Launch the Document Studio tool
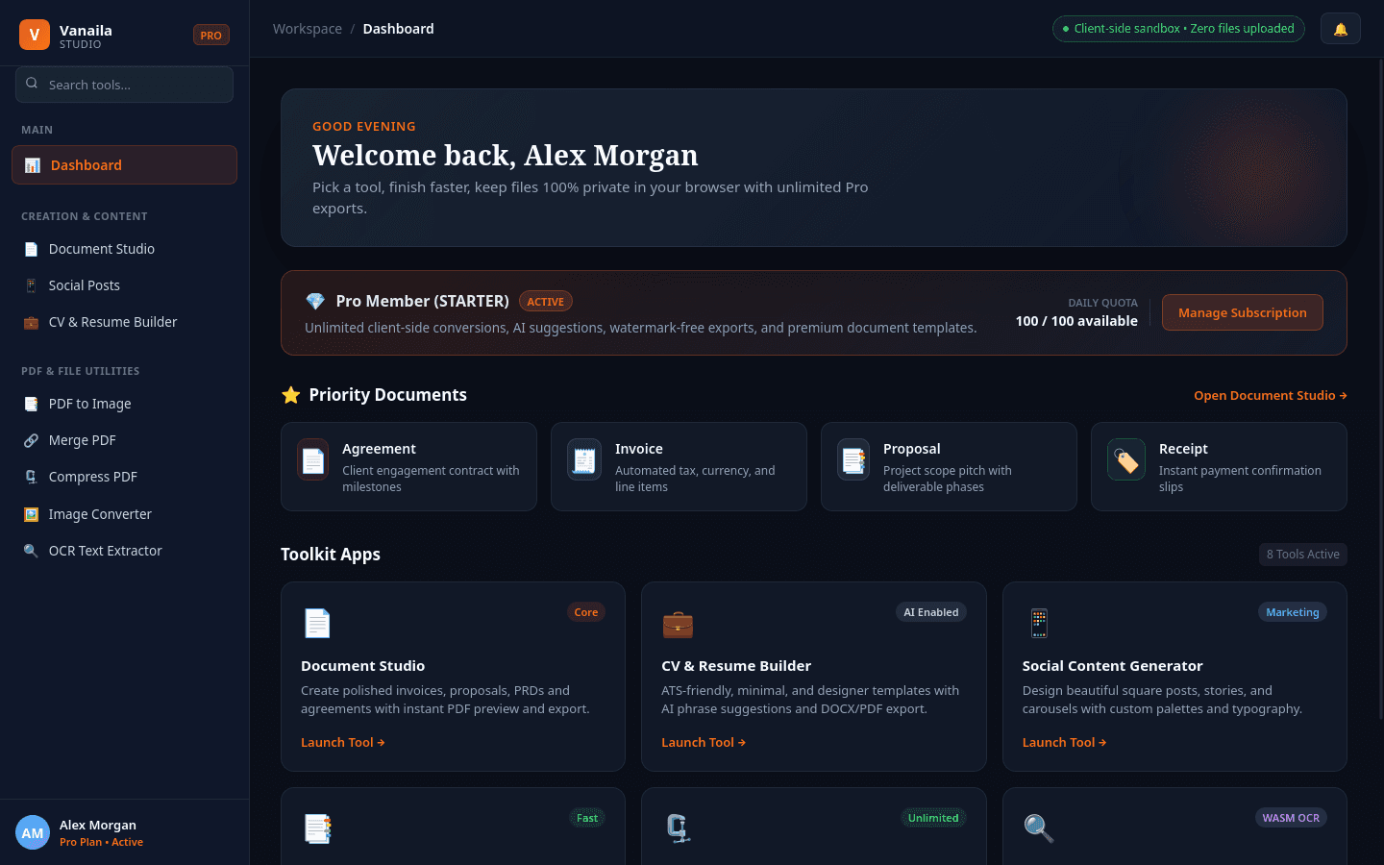Screen dimensions: 1384x865 point(343,742)
